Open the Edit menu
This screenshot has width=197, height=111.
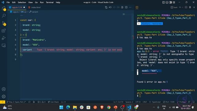click(14, 2)
